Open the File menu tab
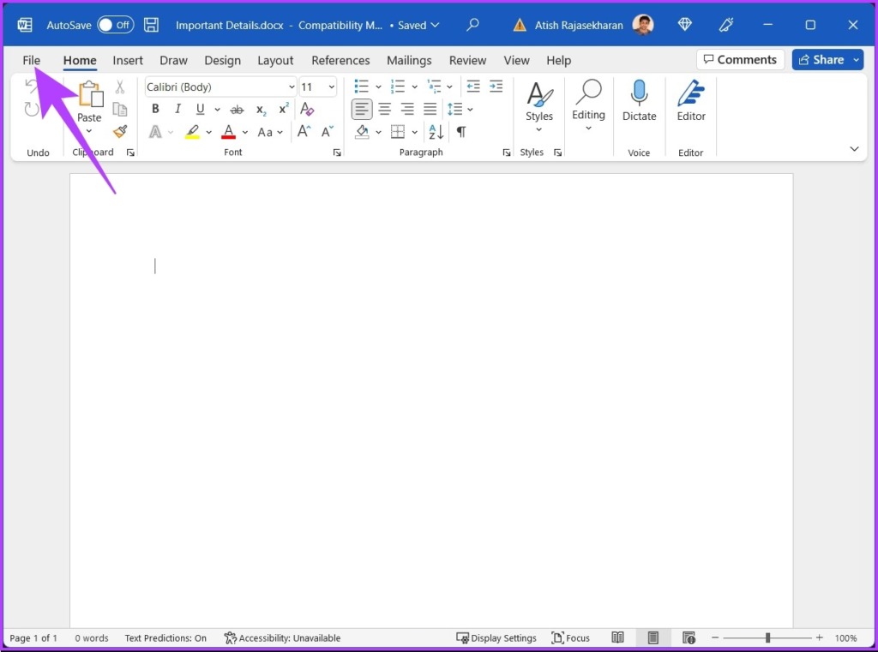 click(32, 60)
